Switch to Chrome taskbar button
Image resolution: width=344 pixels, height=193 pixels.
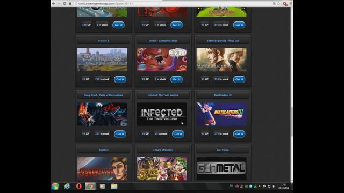pyautogui.click(x=90, y=186)
